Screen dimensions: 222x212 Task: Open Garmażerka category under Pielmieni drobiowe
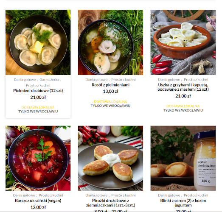point(49,80)
